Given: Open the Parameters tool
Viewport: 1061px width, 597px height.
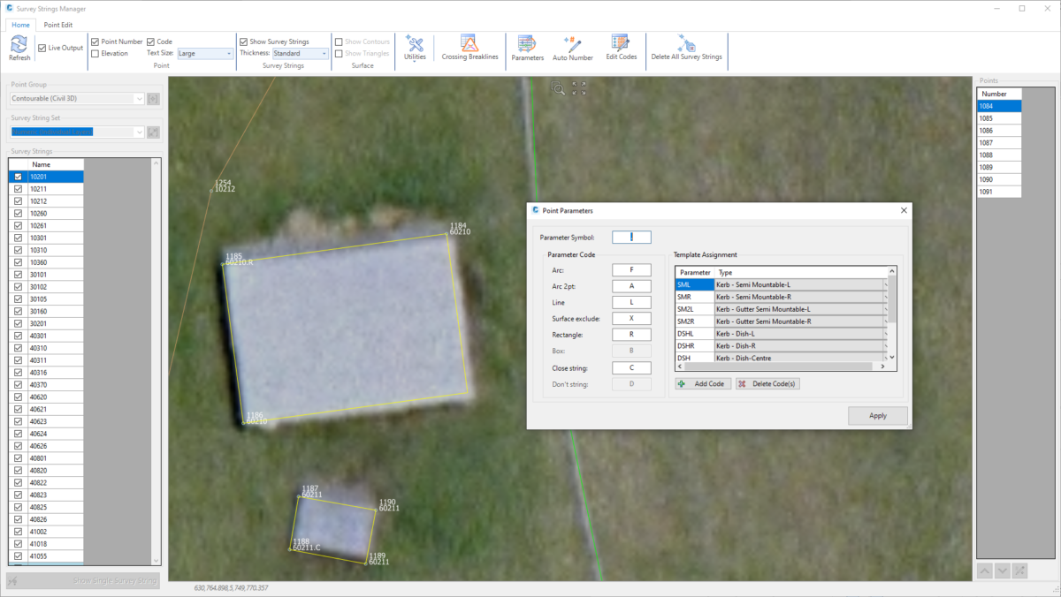Looking at the screenshot, I should 527,47.
